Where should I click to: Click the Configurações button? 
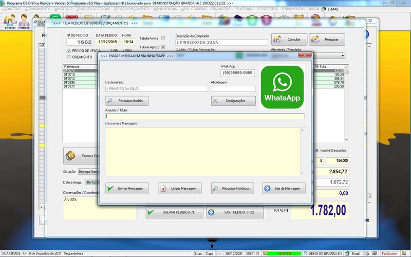point(233,101)
